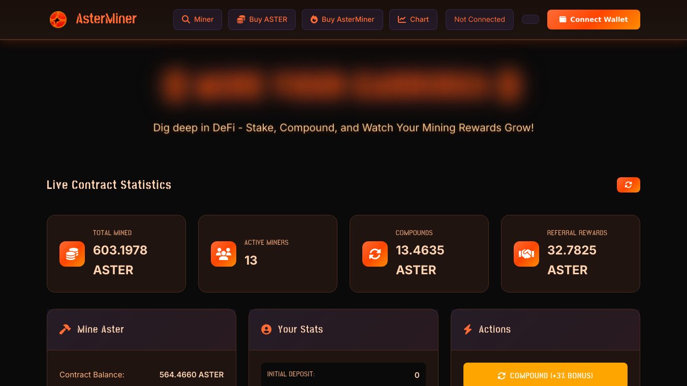Click the Compounds cycle arrows icon

click(x=375, y=254)
